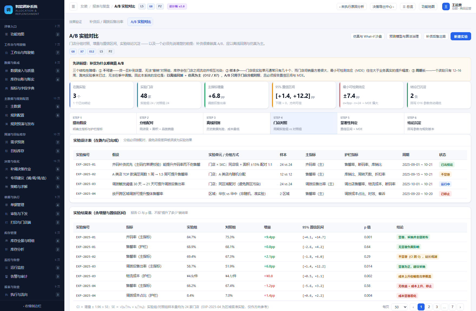Click the 新建实验 button
Viewport: 476px width, 311px height.
coord(461,37)
